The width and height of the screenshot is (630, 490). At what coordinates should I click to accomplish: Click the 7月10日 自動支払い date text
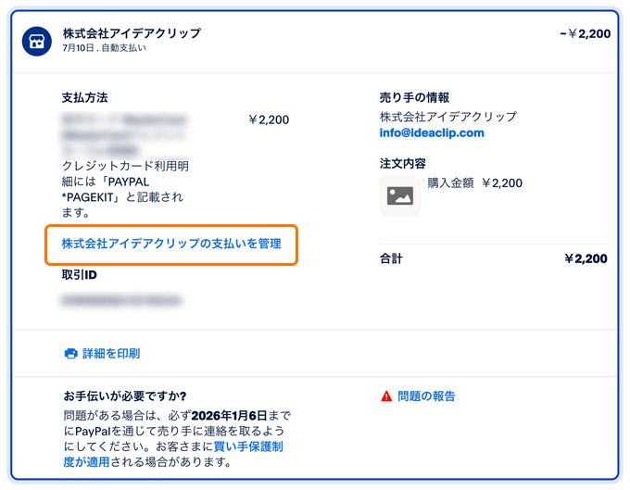(104, 48)
